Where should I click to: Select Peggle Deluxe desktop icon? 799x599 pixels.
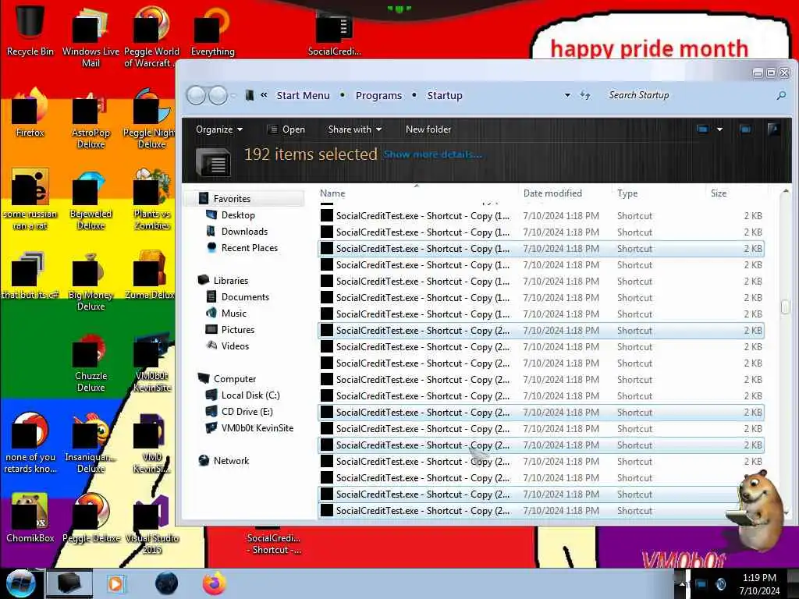[x=91, y=518]
